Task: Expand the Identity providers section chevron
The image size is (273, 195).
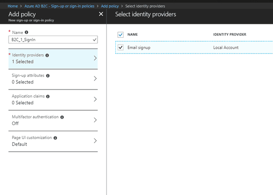Action: pyautogui.click(x=95, y=58)
